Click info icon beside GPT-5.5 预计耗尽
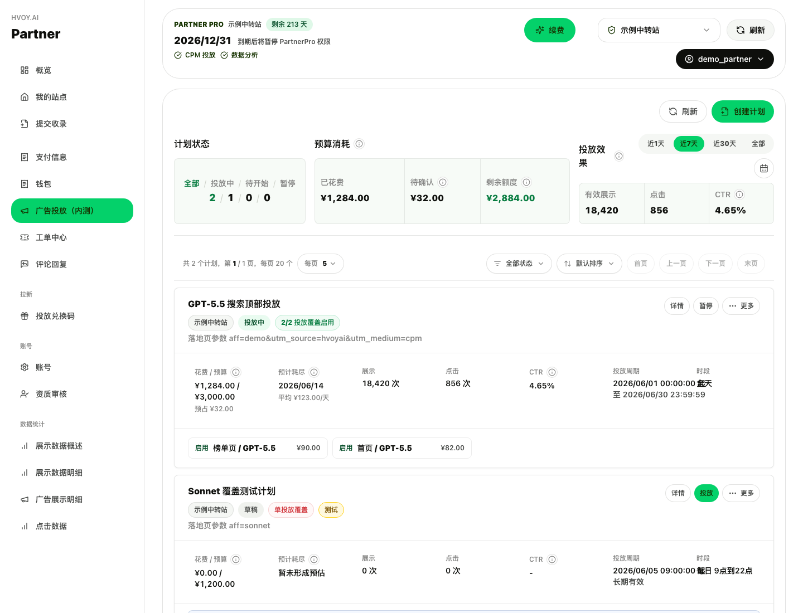This screenshot has height=613, width=803. [x=314, y=372]
